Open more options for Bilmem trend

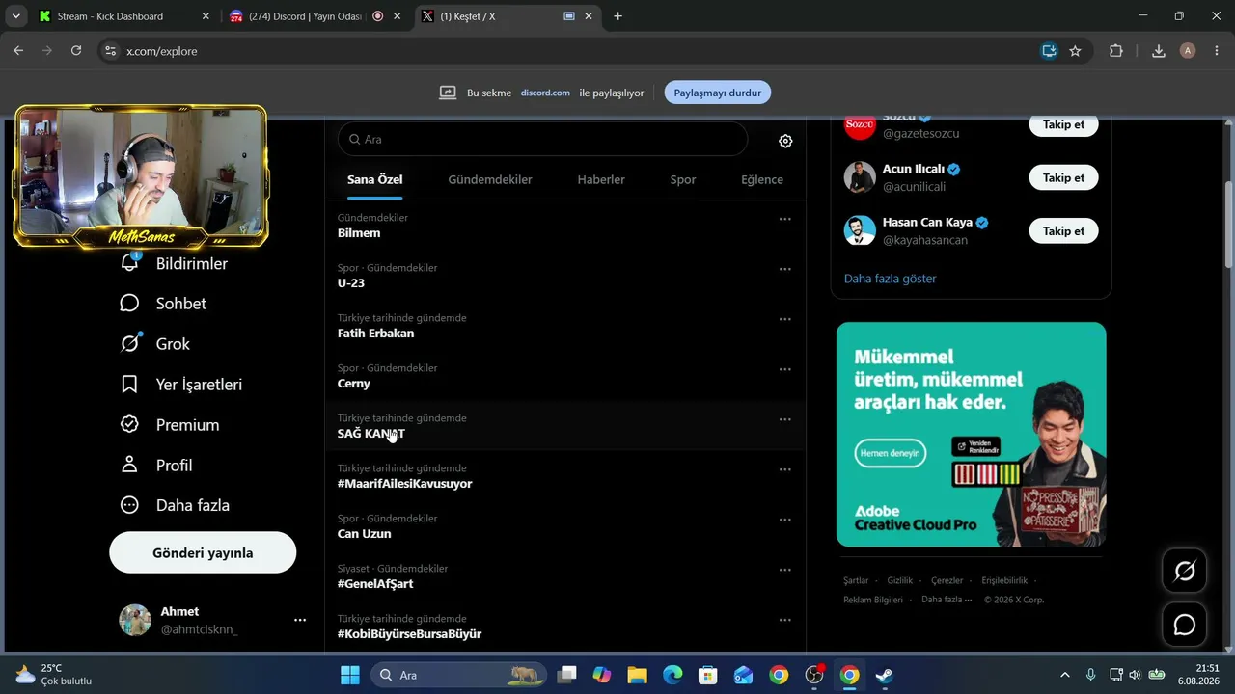pos(785,219)
